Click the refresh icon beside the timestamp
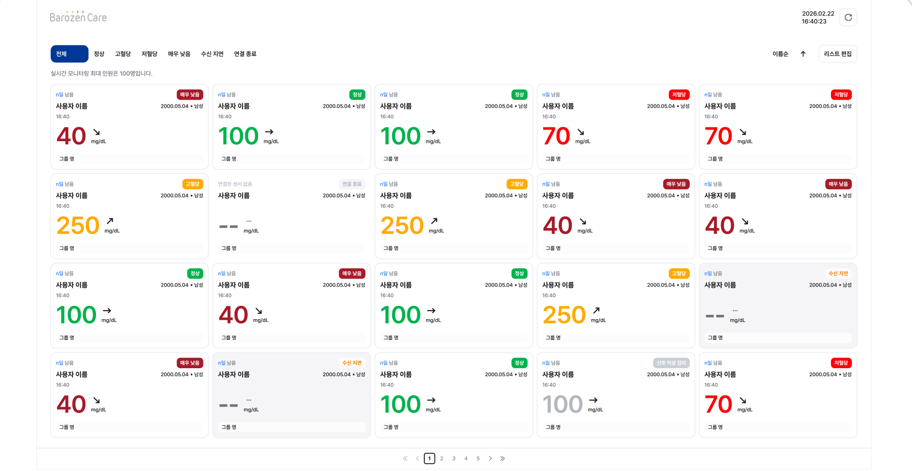912x471 pixels. point(848,18)
